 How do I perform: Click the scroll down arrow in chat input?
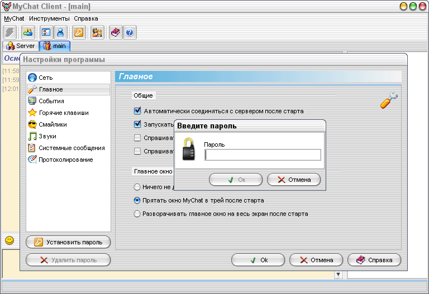pos(338,274)
